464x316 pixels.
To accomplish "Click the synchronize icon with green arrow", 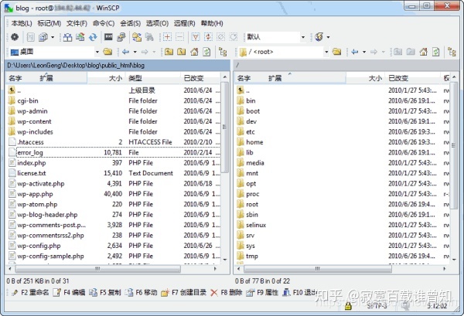I will click(x=80, y=37).
